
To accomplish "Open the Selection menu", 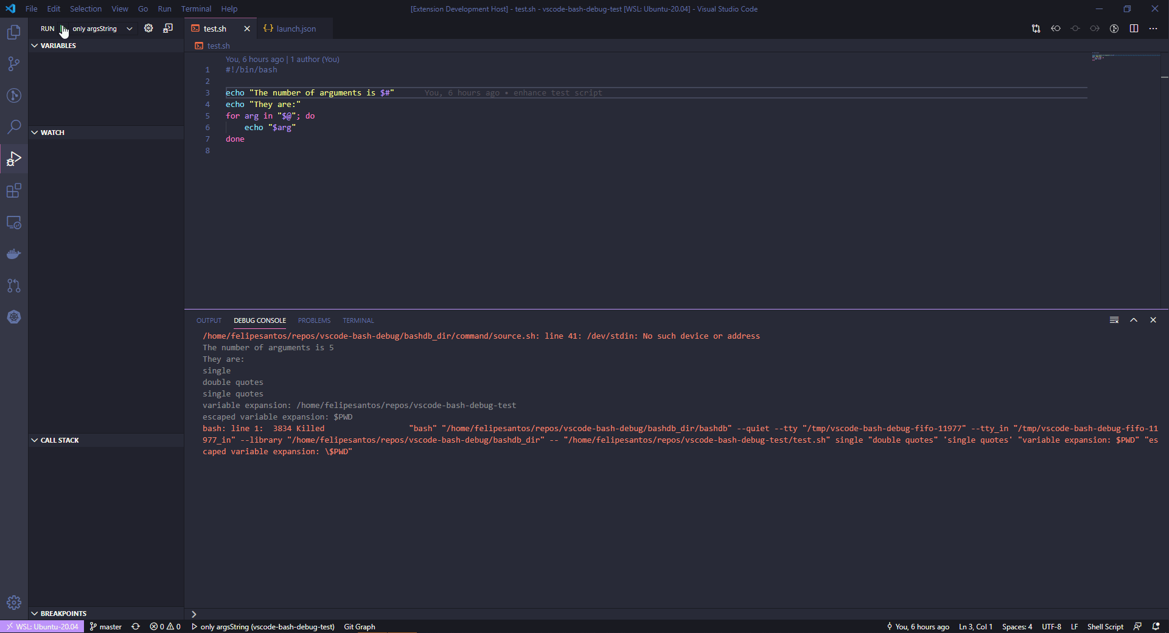I will tap(86, 9).
